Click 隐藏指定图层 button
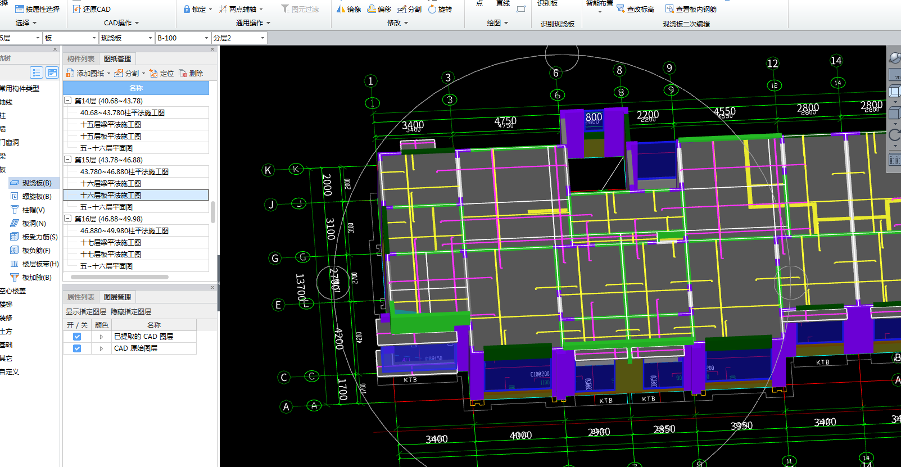The height and width of the screenshot is (467, 901). point(131,311)
